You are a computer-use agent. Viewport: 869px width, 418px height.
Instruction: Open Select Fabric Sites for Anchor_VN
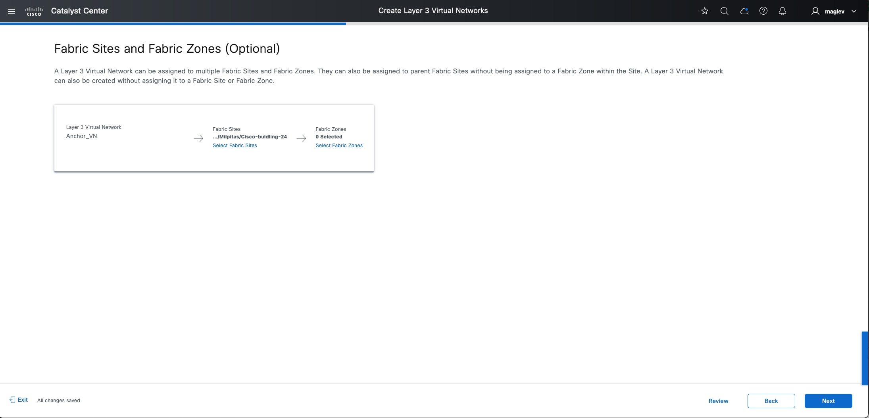235,145
